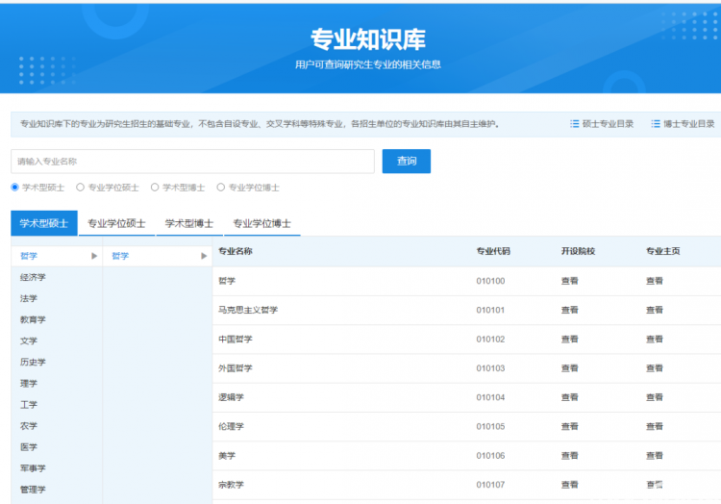Select the 学术型硕士 radio button
721x504 pixels.
click(x=14, y=188)
